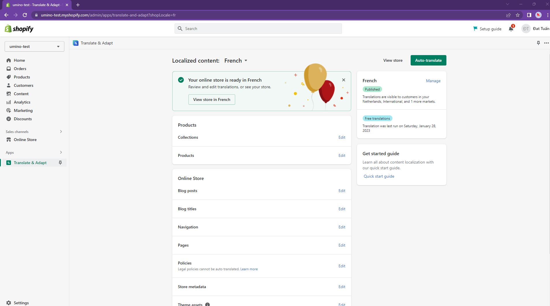
Task: Reload the page in the browser
Action: tap(25, 15)
